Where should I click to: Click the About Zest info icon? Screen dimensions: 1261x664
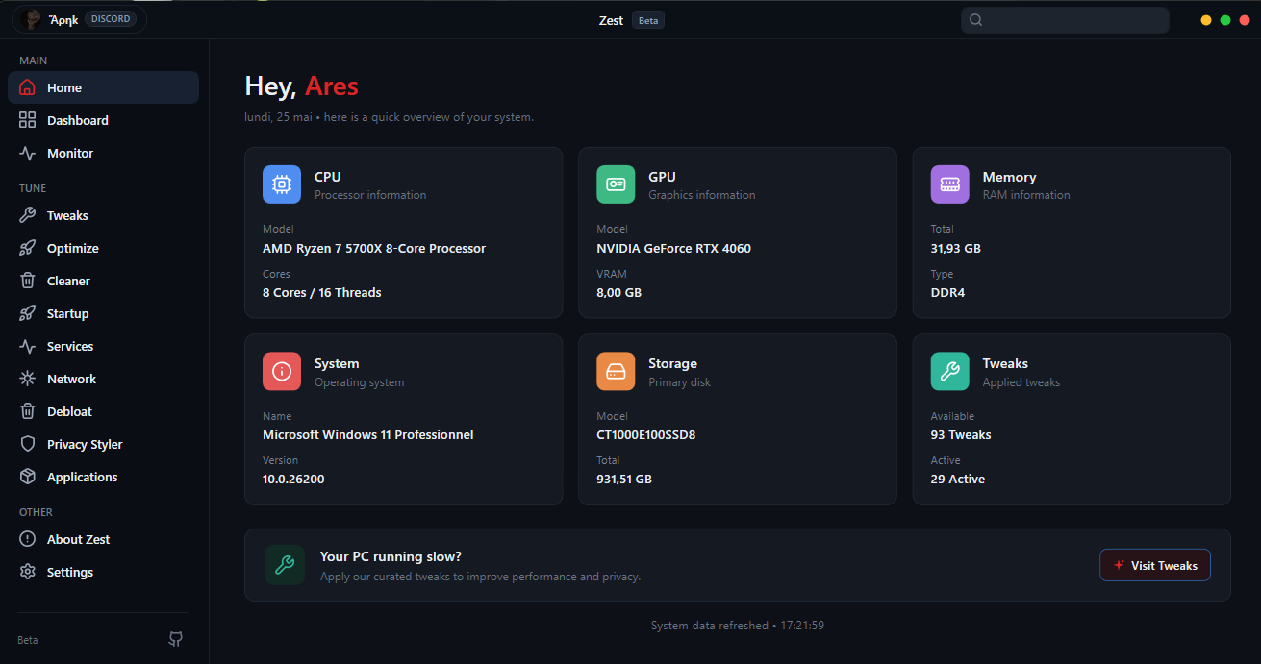pyautogui.click(x=28, y=539)
